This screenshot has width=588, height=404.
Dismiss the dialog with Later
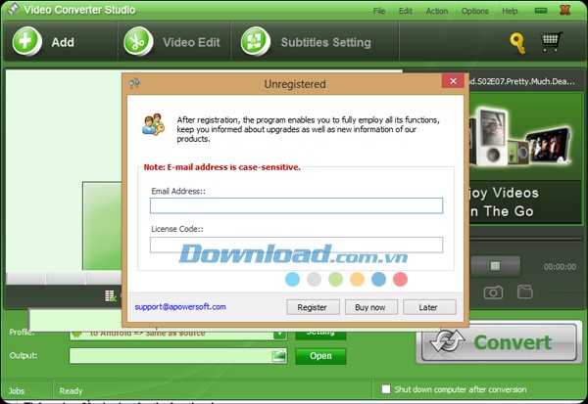(428, 307)
